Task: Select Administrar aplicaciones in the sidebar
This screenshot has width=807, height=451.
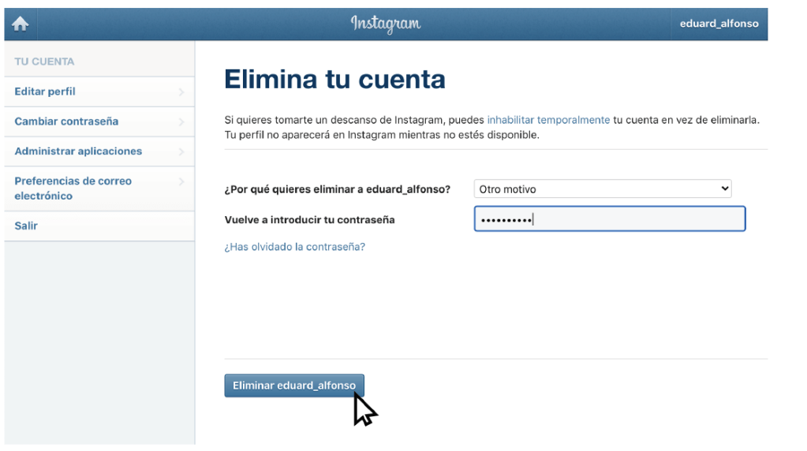Action: click(78, 151)
